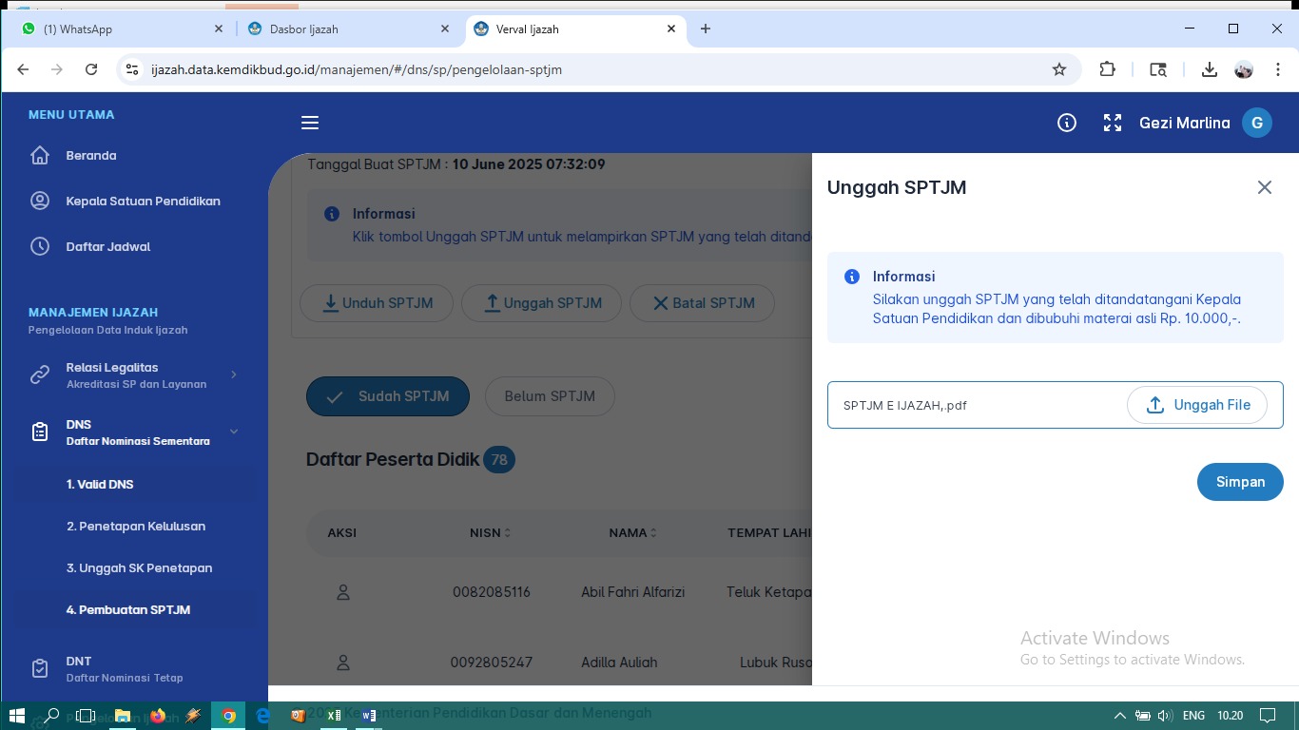Click the SPTJM E IJAZAH filename field
Image resolution: width=1299 pixels, height=730 pixels.
(x=951, y=405)
